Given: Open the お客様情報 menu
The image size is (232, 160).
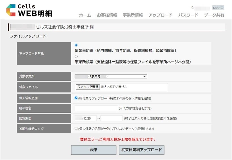Looking at the screenshot, I should point(107,15).
